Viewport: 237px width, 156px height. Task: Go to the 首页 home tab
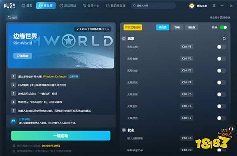[x=27, y=6]
